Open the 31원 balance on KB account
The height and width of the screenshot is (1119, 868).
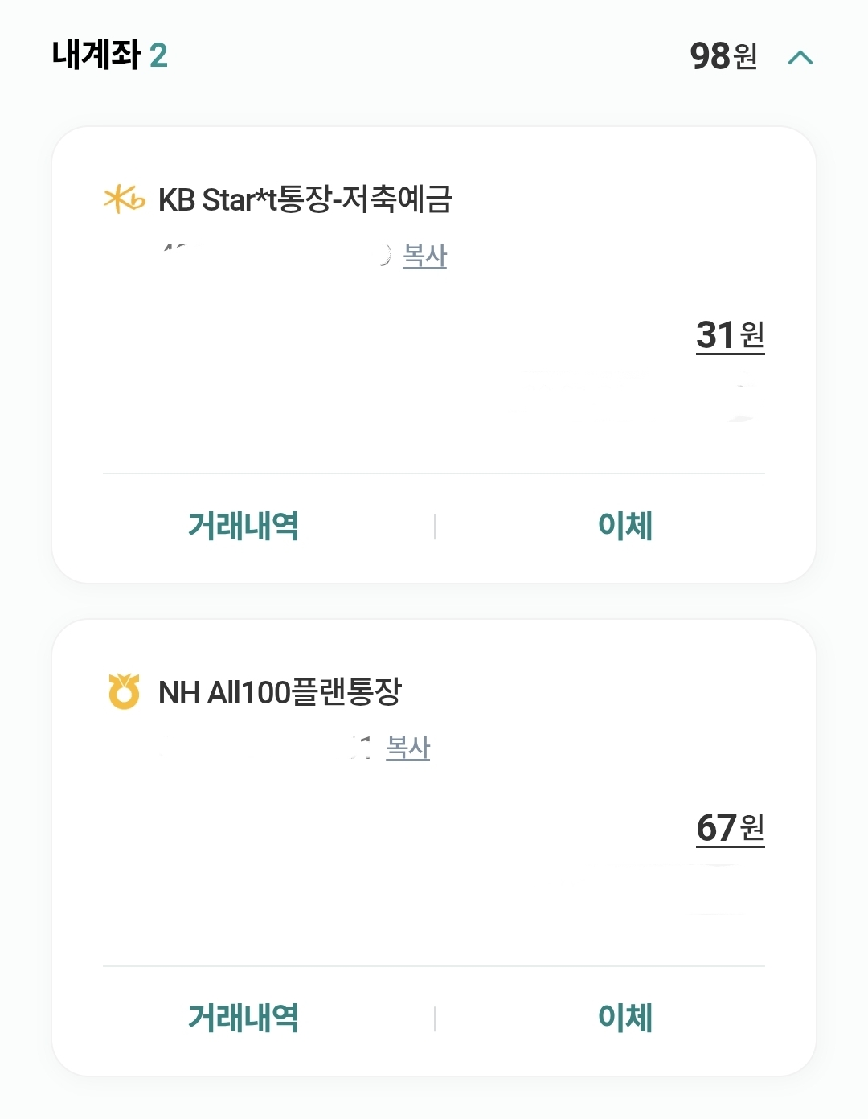730,335
